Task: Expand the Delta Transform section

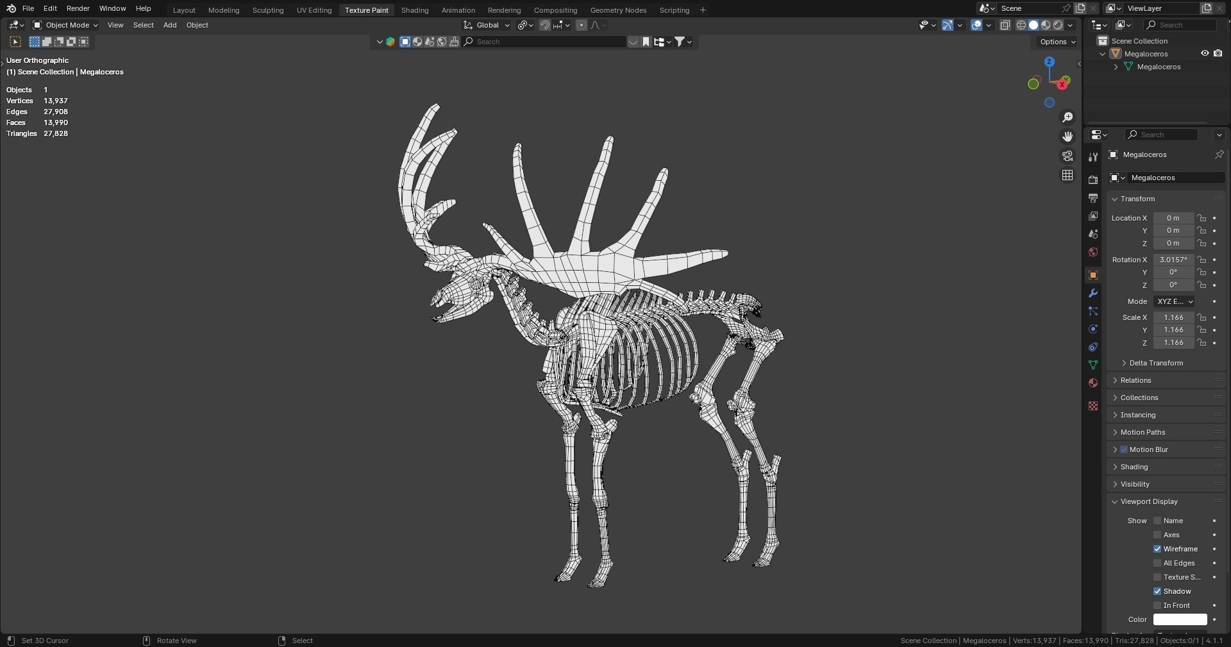Action: 1156,363
